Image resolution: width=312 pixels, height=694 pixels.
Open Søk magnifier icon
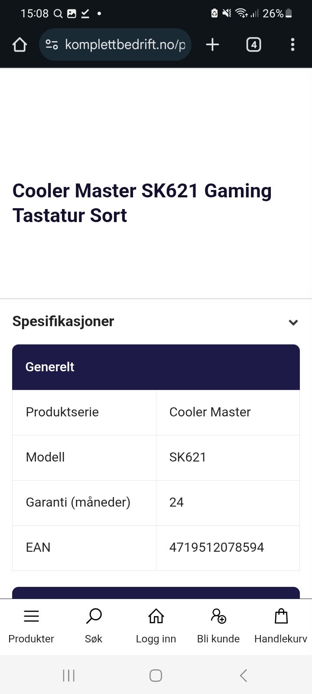[x=94, y=616]
